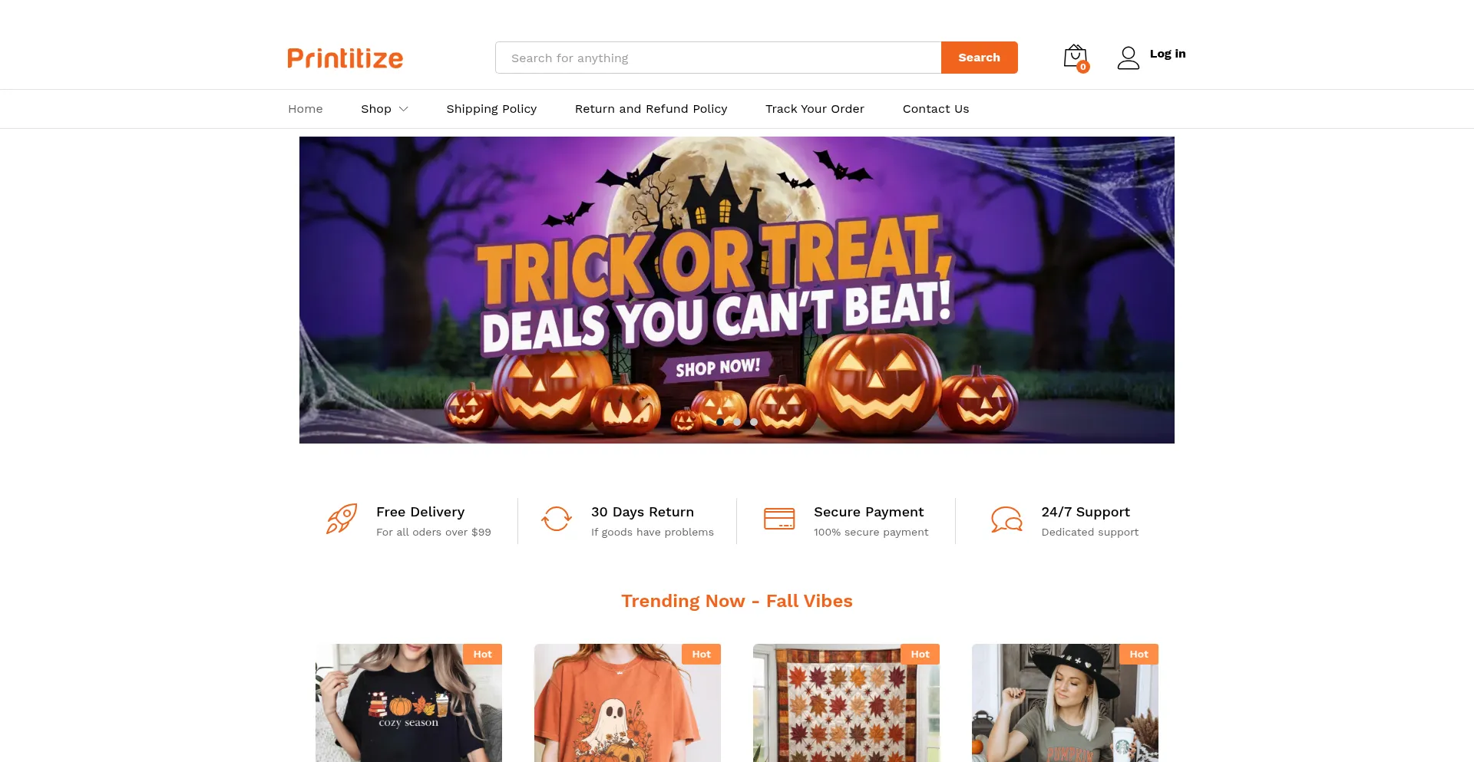This screenshot has height=762, width=1474.
Task: Click the Free Delivery rocket icon
Action: point(342,519)
